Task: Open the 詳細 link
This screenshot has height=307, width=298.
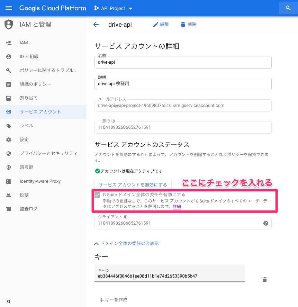Action: pyautogui.click(x=177, y=207)
